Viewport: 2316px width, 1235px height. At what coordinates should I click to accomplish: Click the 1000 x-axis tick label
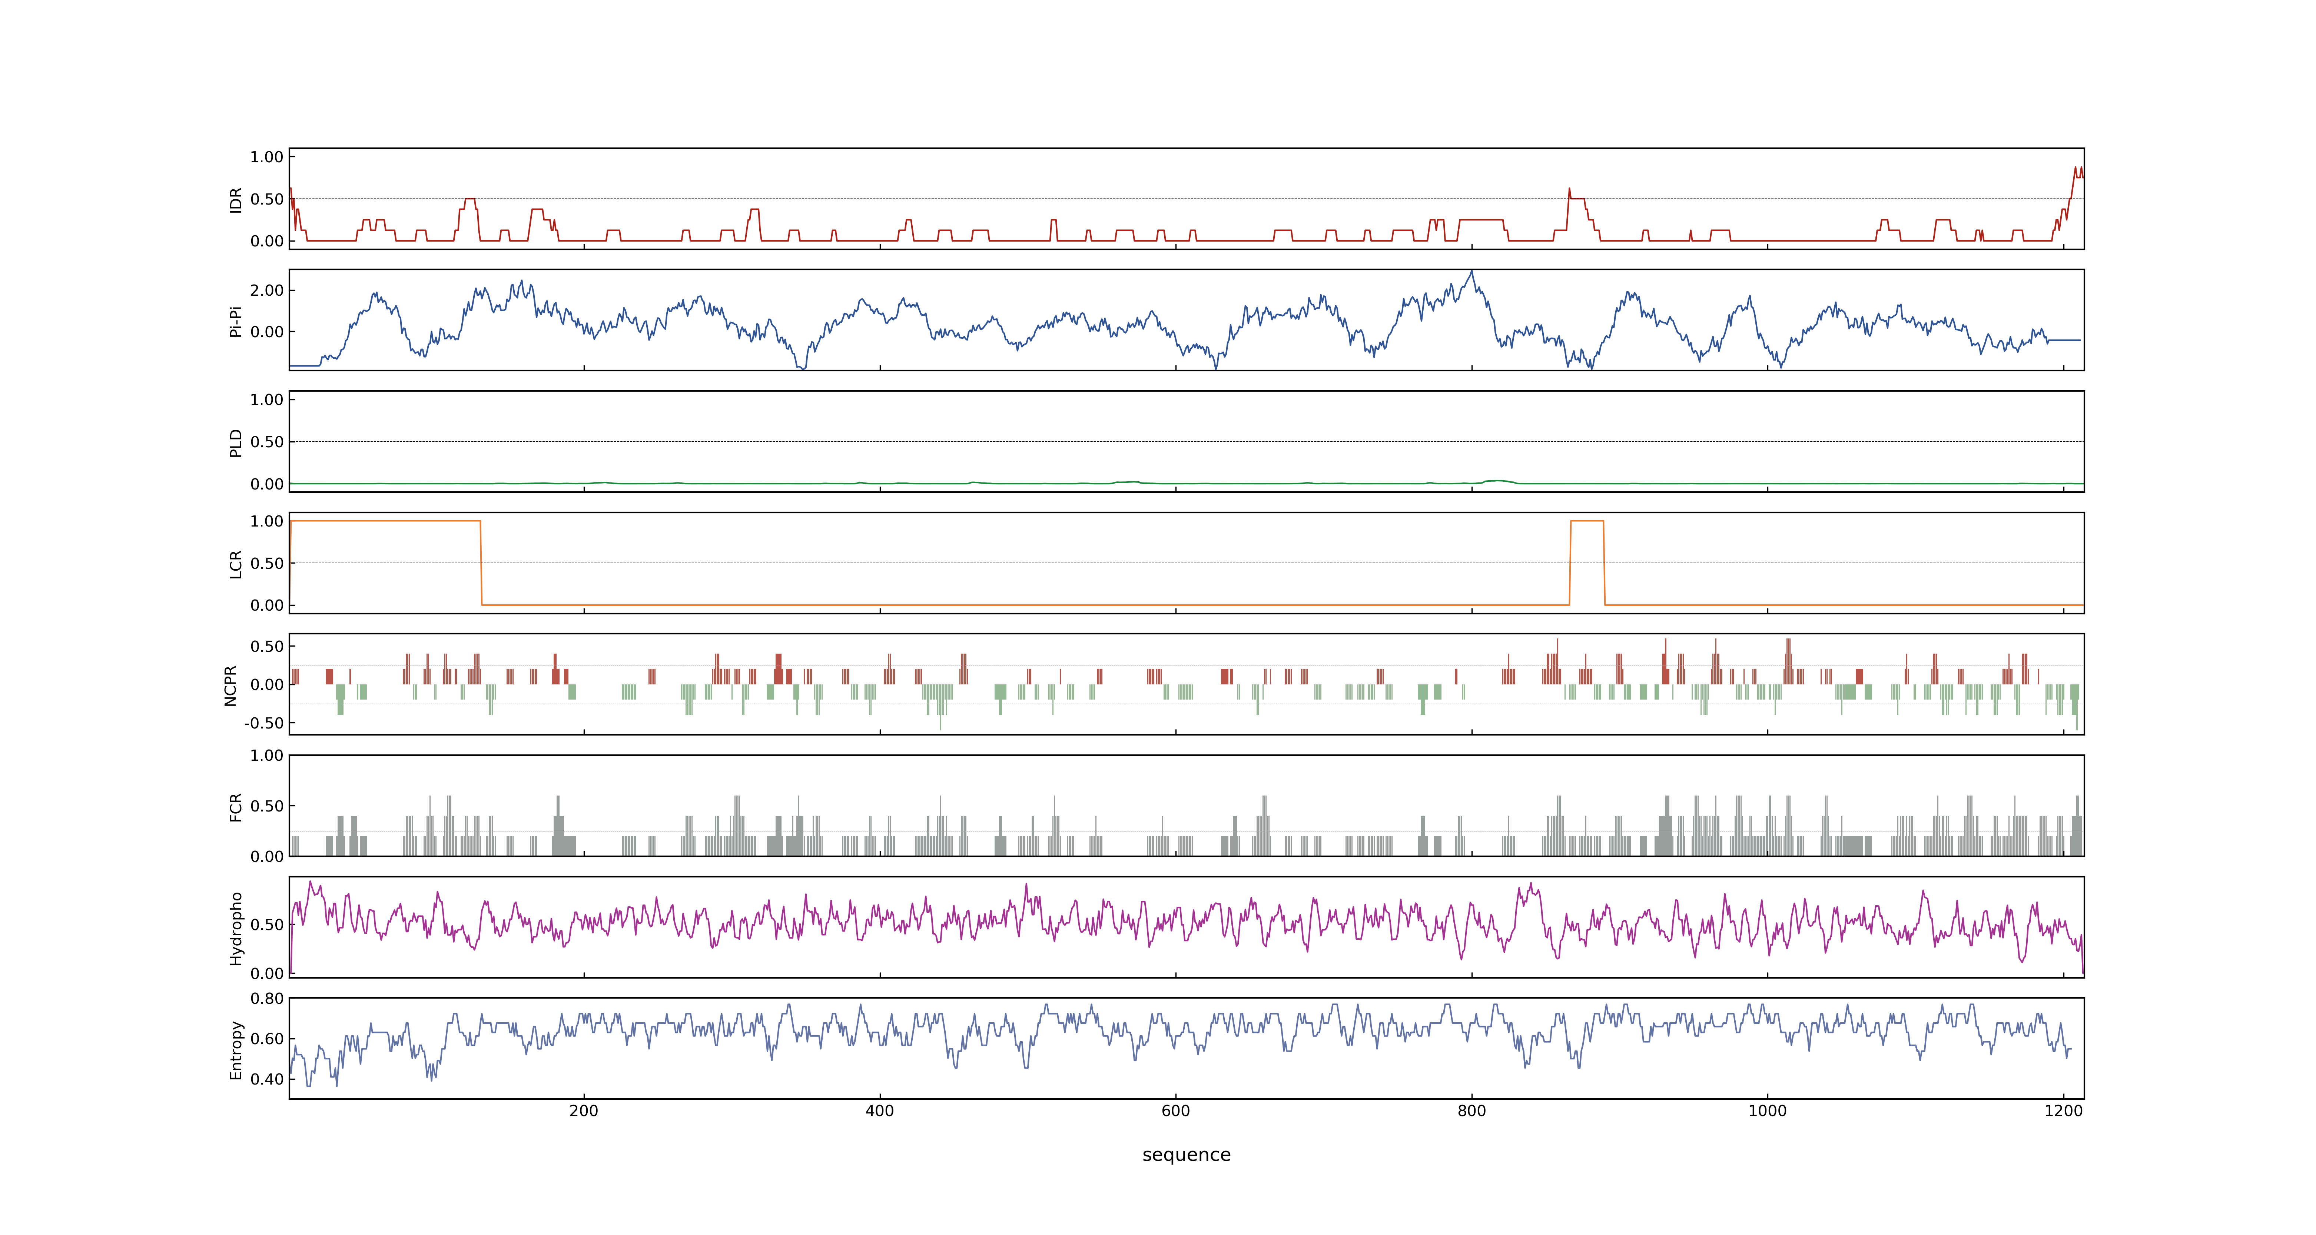click(x=1768, y=1111)
